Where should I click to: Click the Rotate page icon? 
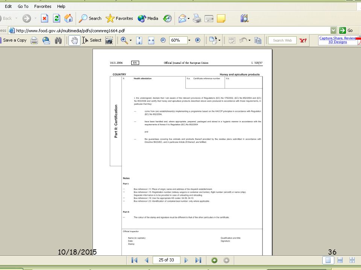click(x=213, y=40)
